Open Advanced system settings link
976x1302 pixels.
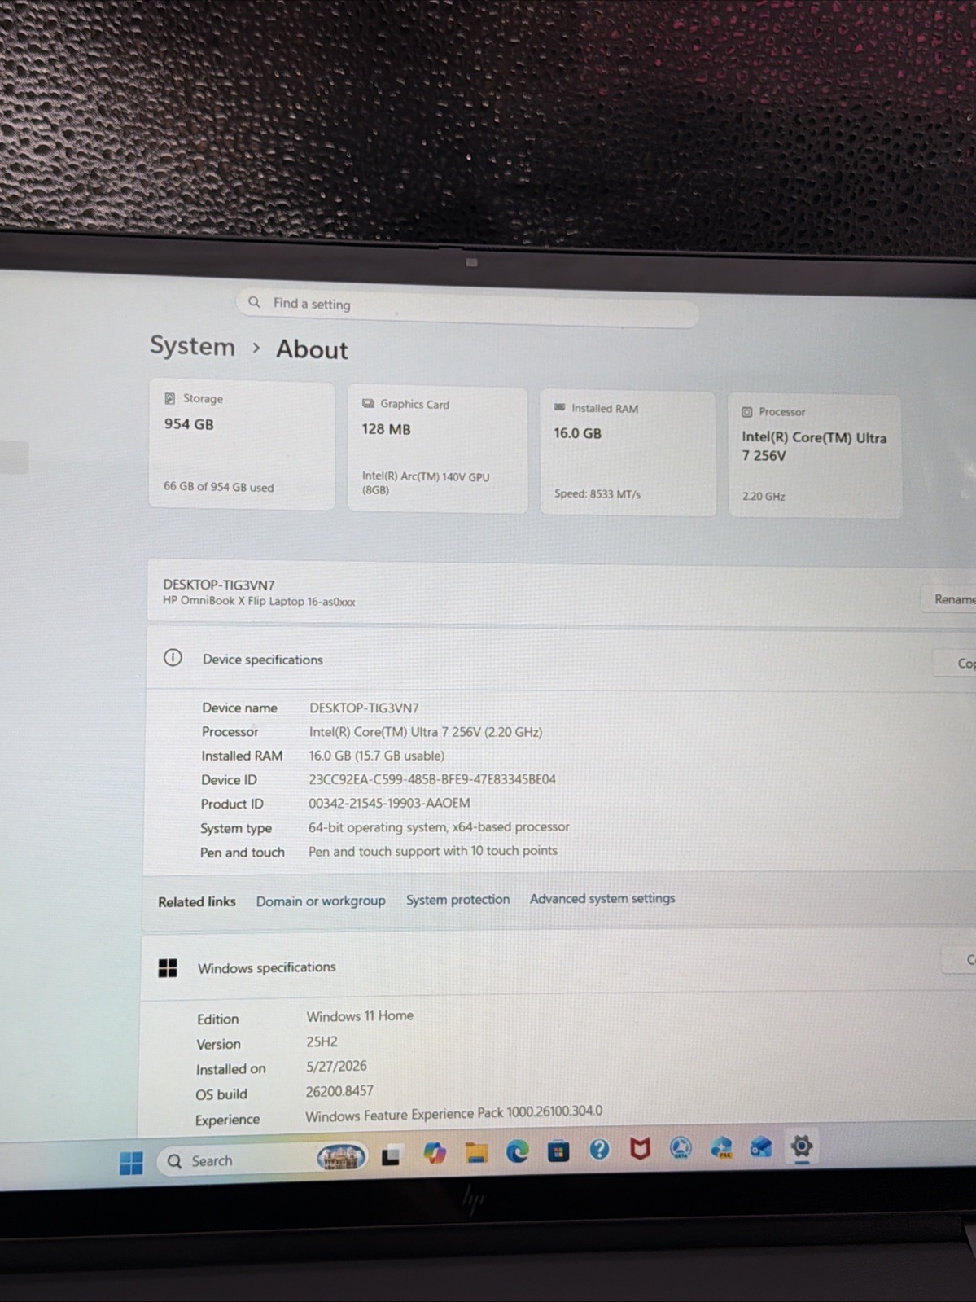602,898
